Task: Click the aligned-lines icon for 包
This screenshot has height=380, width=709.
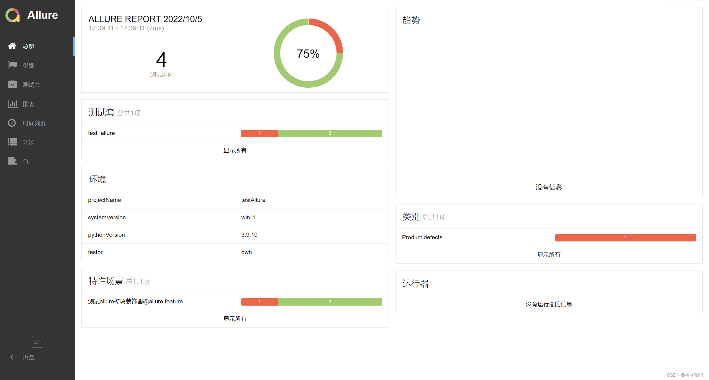Action: (12, 161)
